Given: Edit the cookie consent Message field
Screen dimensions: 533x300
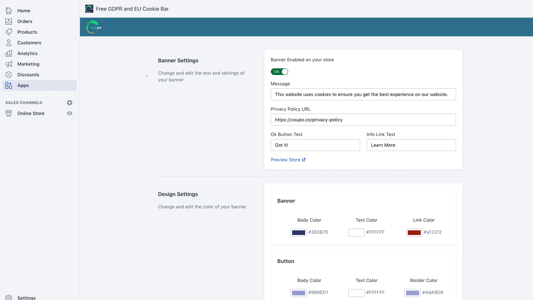Looking at the screenshot, I should point(363,94).
